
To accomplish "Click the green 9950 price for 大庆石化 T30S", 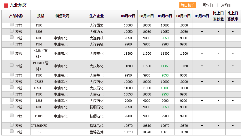I will tap(165, 94).
